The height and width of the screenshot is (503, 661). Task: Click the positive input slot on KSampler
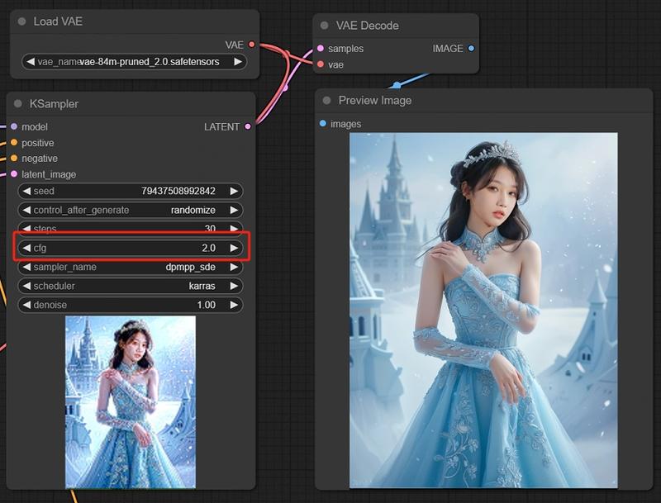[12, 143]
